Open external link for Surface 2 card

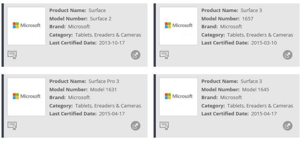(135, 55)
